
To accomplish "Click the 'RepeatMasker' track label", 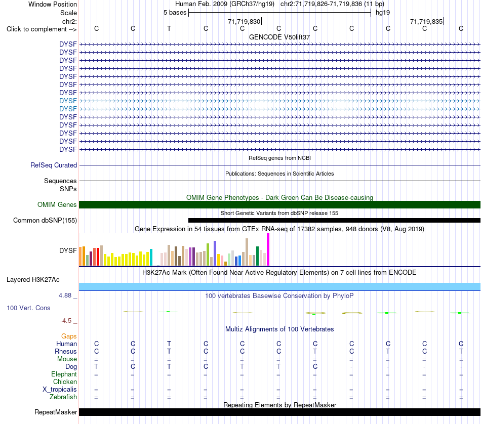I will click(x=56, y=412).
